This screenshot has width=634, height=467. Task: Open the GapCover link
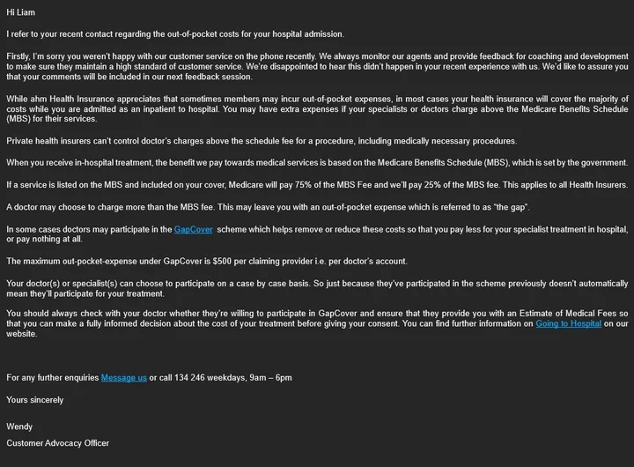[x=195, y=230]
